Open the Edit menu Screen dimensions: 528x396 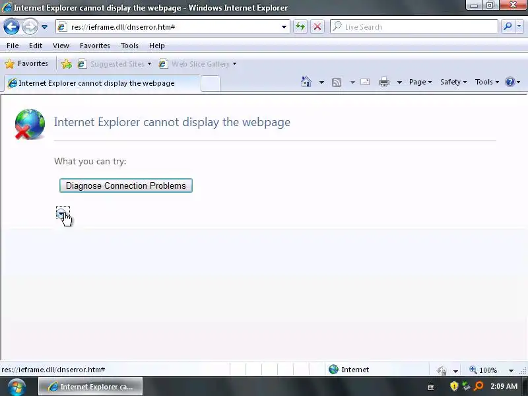click(x=36, y=46)
